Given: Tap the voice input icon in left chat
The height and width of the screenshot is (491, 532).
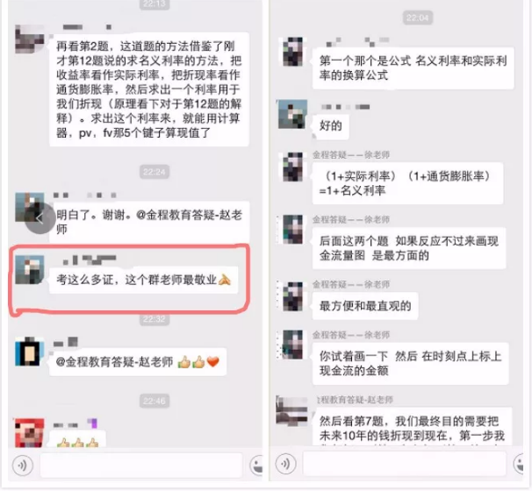Looking at the screenshot, I should click(x=23, y=466).
